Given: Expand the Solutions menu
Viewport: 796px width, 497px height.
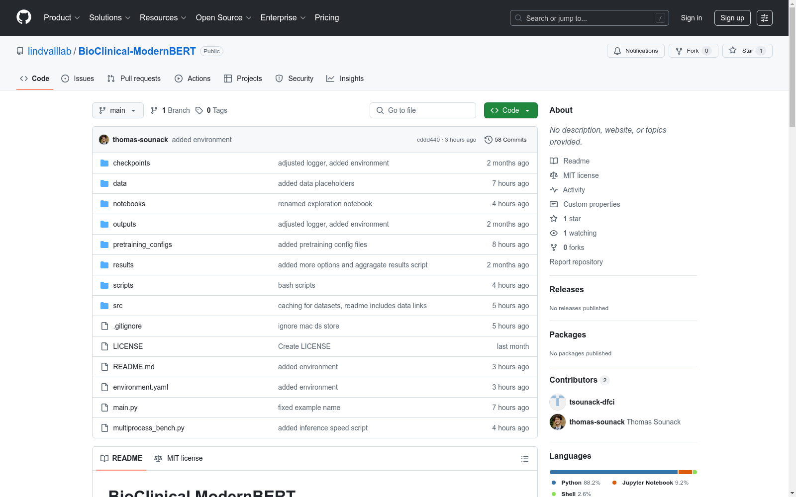Looking at the screenshot, I should (109, 18).
